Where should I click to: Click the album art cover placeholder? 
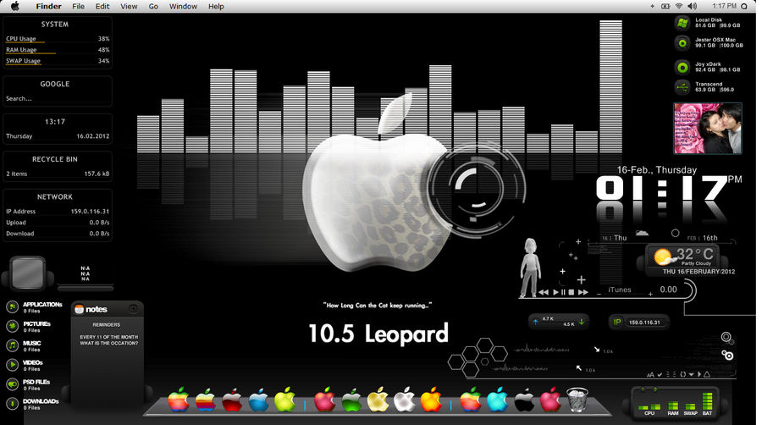click(27, 274)
